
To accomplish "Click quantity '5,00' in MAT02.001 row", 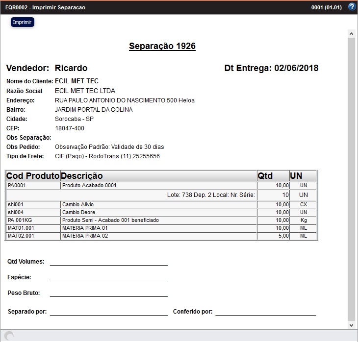I will 283,236.
